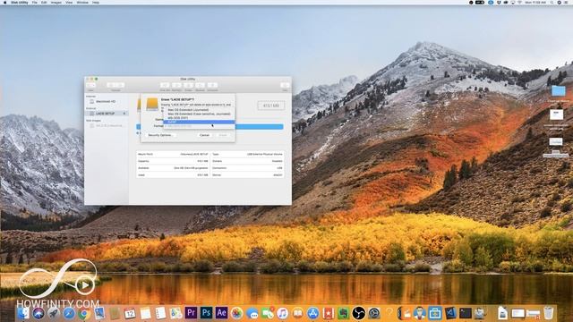The image size is (573, 322).
Task: Click the Info toolbar icon
Action: tap(285, 85)
